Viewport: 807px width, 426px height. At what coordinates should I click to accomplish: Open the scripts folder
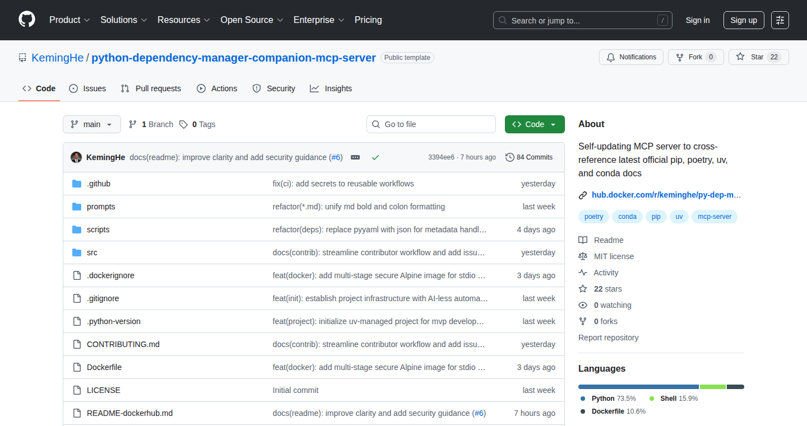98,230
